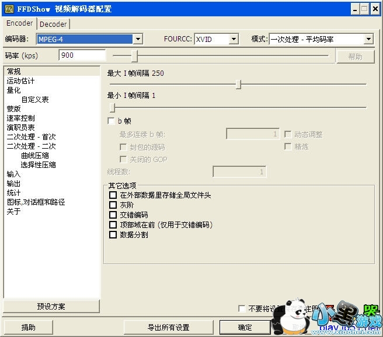
Task: Click the 最小 I 帧间隔 slider handle
Action: tap(112, 107)
